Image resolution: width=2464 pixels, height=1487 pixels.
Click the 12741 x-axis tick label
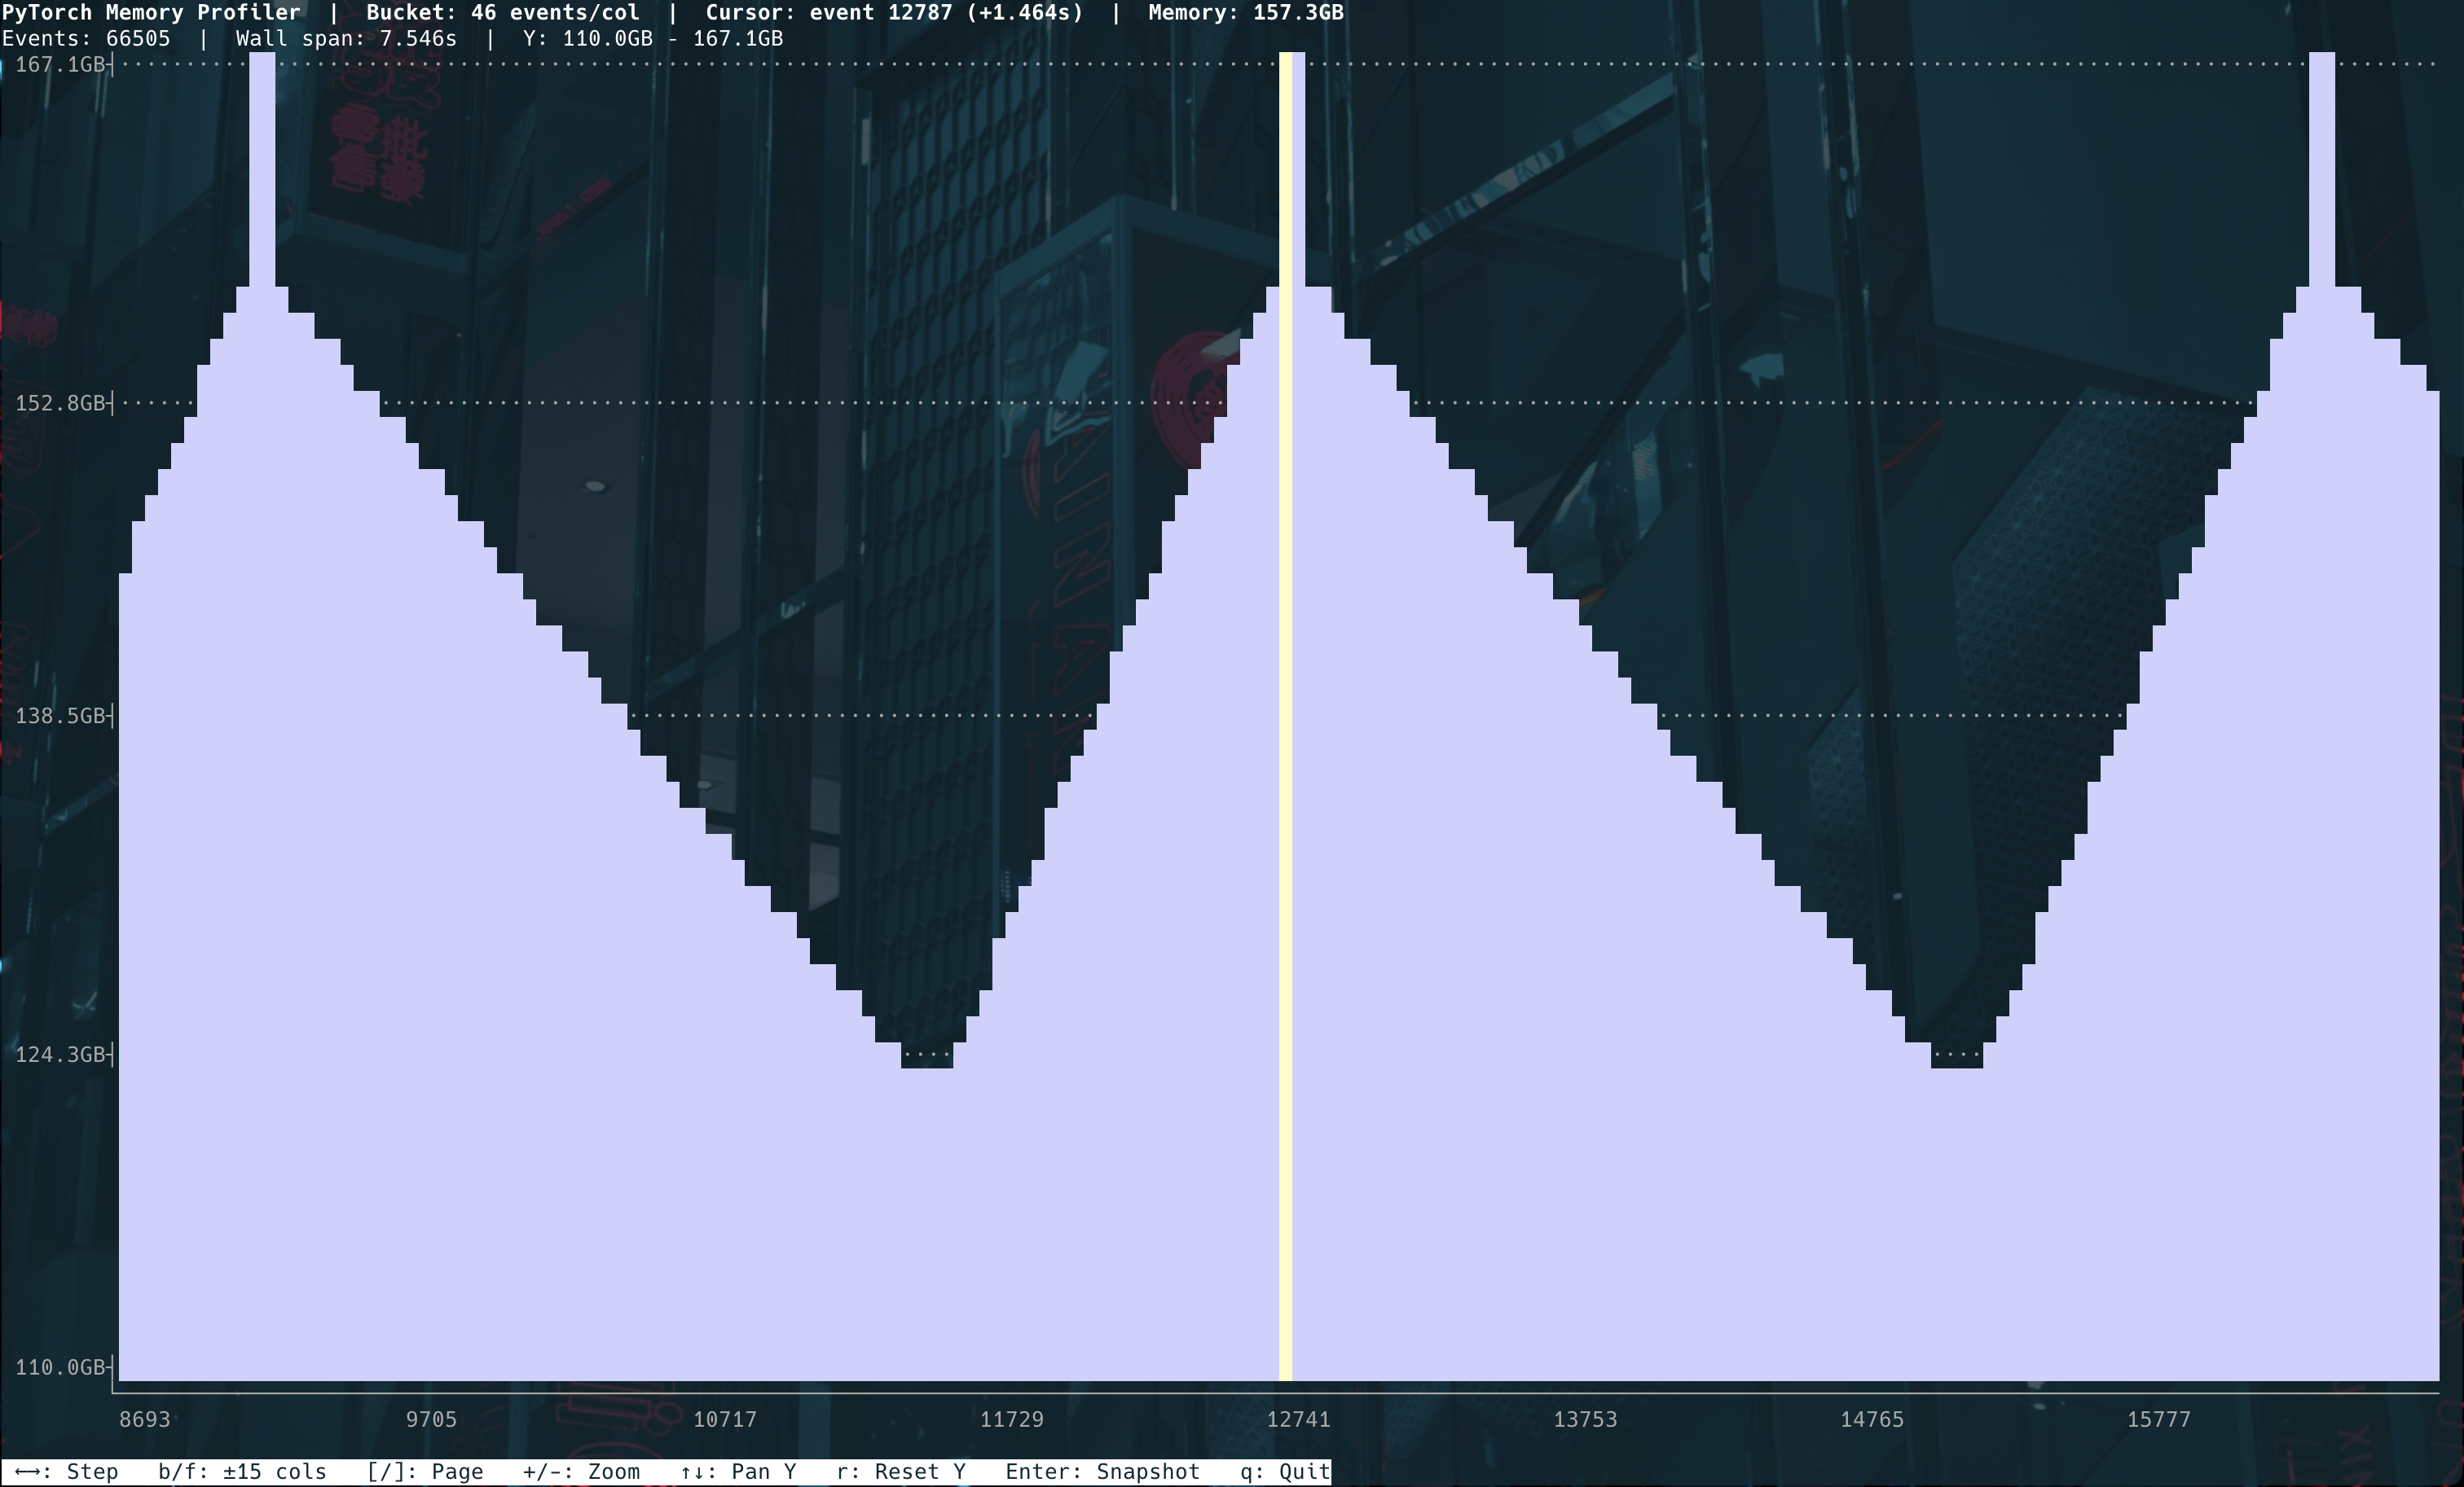pyautogui.click(x=1298, y=1419)
